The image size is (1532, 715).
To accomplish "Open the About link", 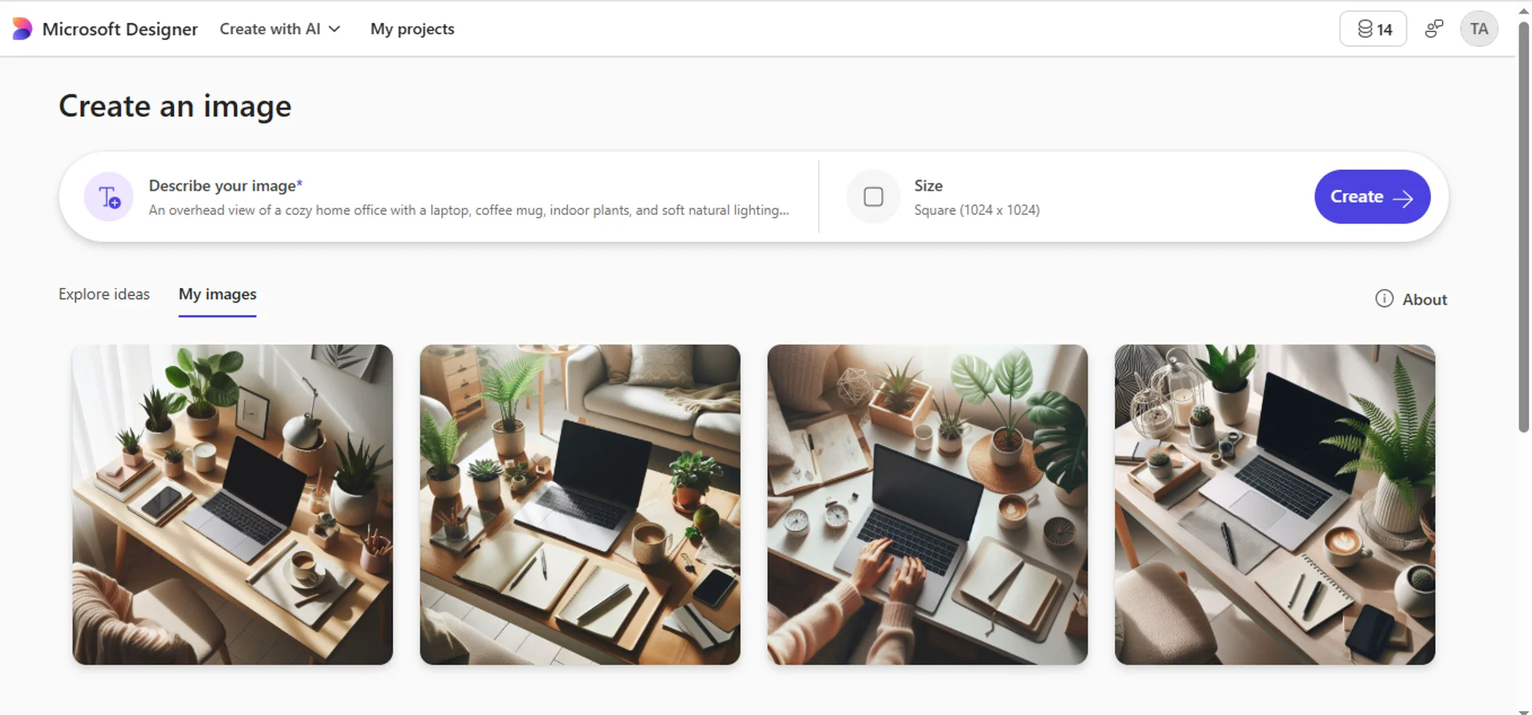I will (1424, 299).
